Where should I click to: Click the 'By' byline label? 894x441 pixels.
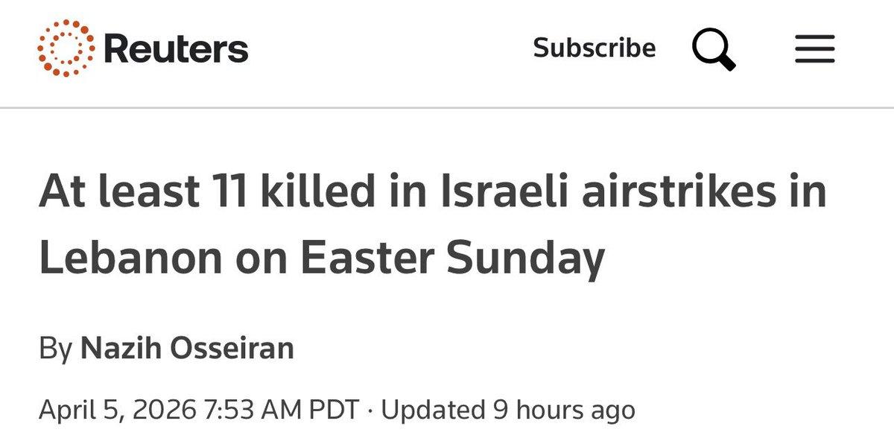pyautogui.click(x=55, y=349)
